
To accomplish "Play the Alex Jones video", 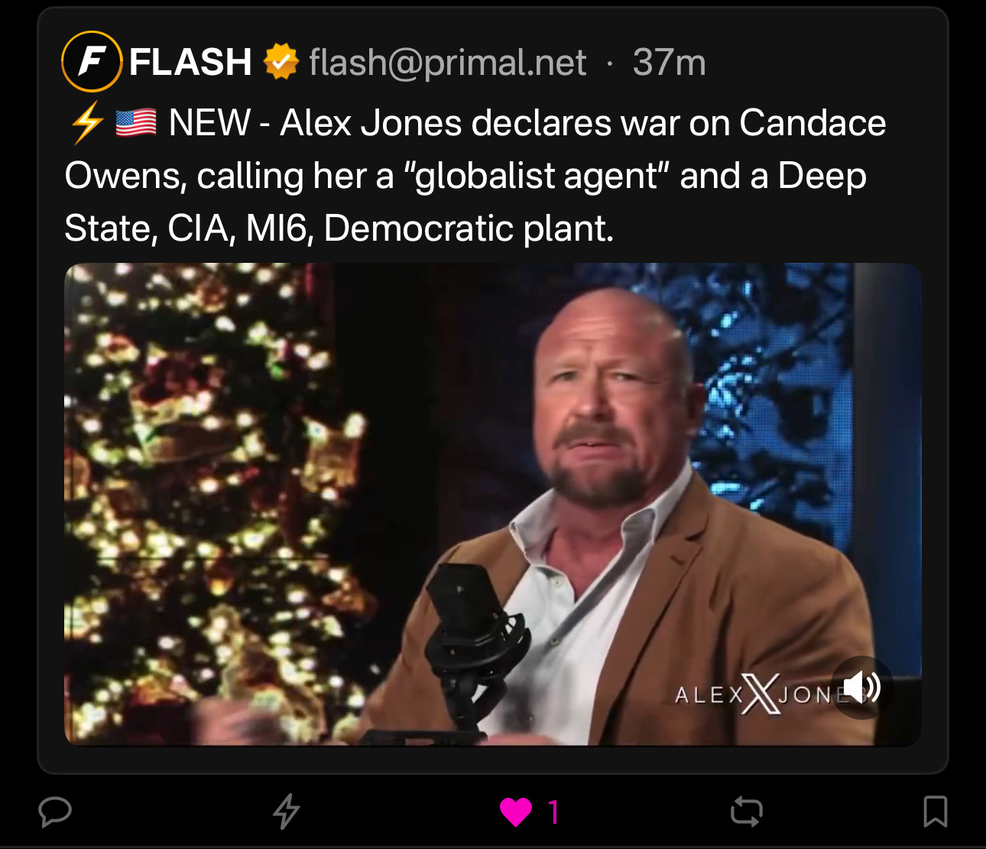I will pos(493,504).
